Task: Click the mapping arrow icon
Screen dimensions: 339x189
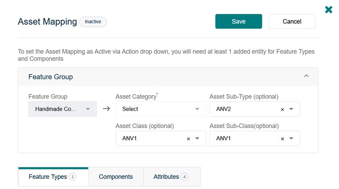Action: [x=106, y=109]
